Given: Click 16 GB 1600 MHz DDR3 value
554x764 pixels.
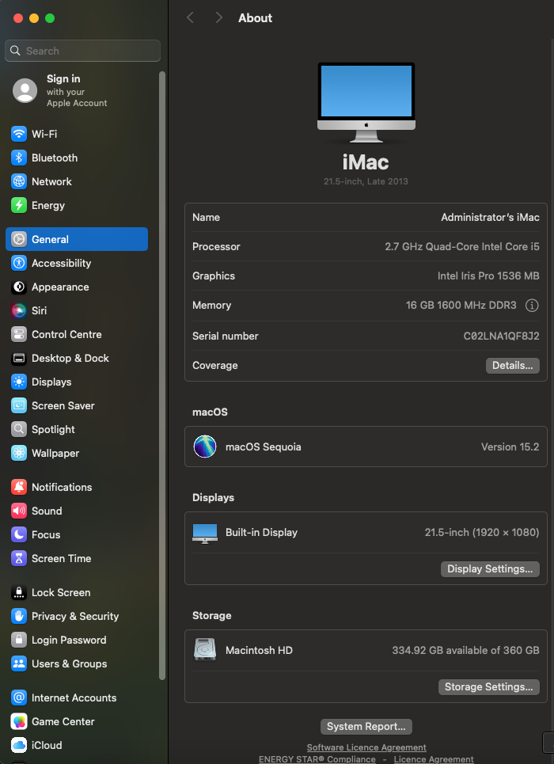Looking at the screenshot, I should tap(461, 306).
